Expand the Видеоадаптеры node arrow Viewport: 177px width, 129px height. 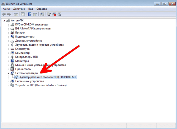click(8, 37)
